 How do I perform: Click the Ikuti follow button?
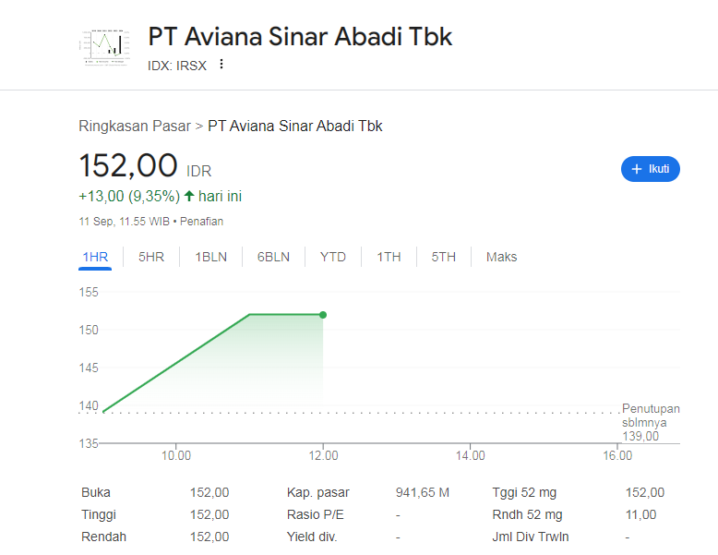point(650,169)
